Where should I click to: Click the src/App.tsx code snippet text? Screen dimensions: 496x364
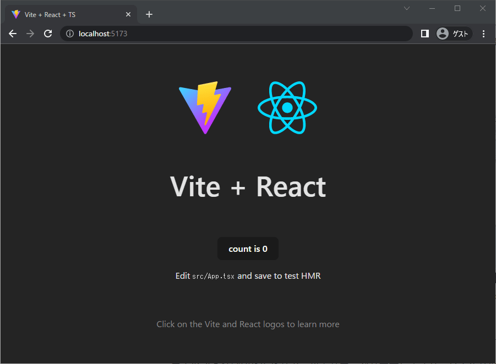click(x=212, y=276)
